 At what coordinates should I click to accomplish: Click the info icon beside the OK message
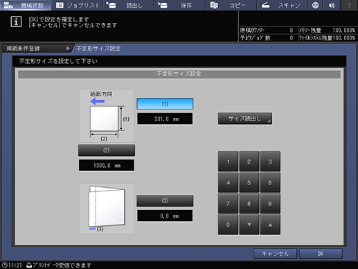click(x=16, y=21)
